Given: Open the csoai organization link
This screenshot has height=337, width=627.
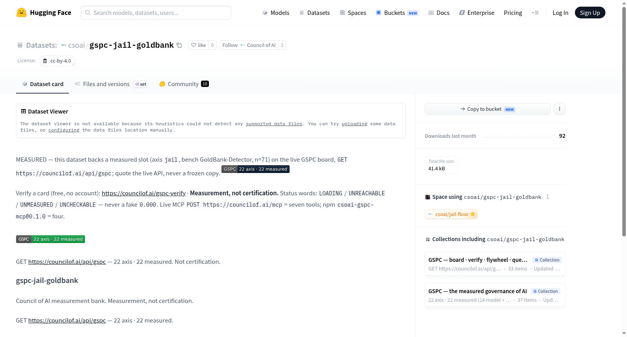Looking at the screenshot, I should coord(76,45).
